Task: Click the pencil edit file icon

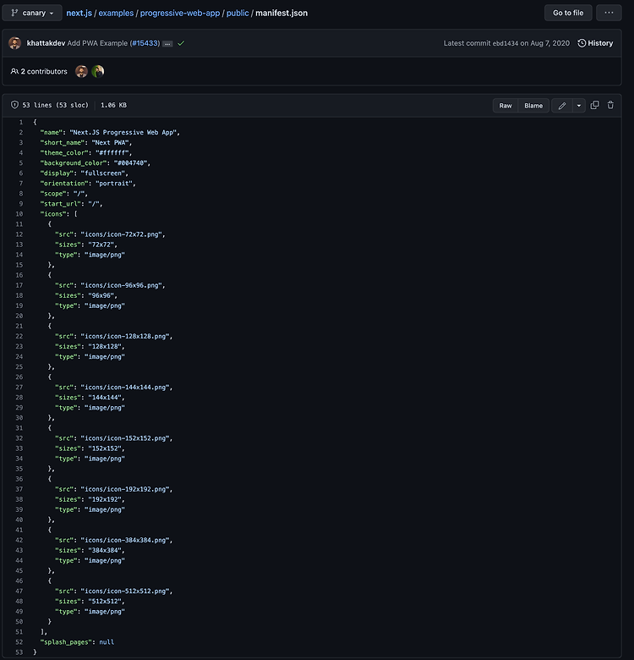Action: [x=561, y=106]
